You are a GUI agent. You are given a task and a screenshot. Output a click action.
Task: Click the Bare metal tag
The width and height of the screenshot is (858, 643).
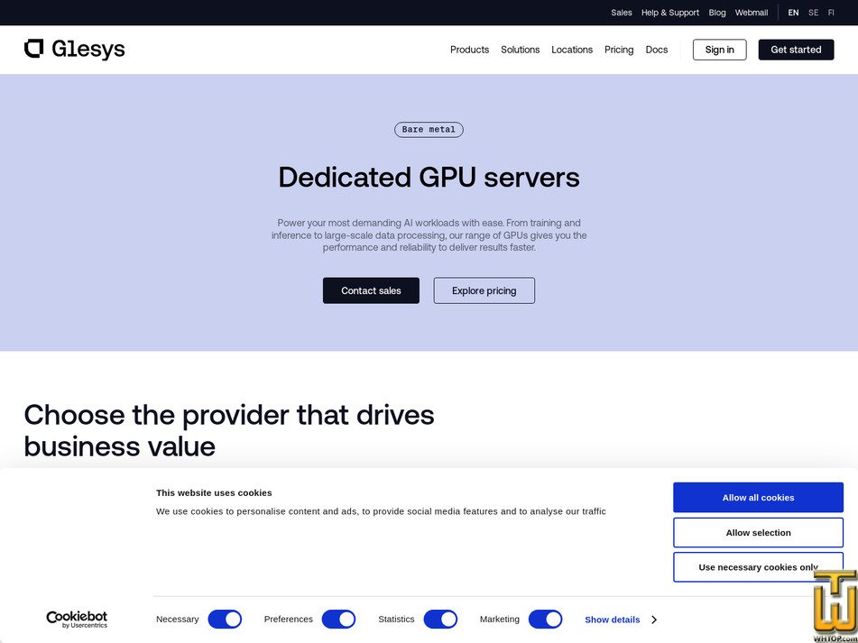[429, 130]
